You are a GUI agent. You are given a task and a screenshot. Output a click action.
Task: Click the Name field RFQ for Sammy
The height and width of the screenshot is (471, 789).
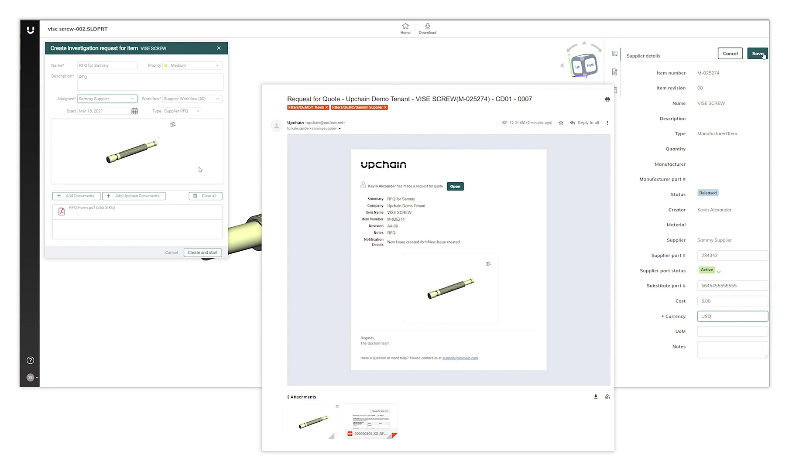[107, 65]
